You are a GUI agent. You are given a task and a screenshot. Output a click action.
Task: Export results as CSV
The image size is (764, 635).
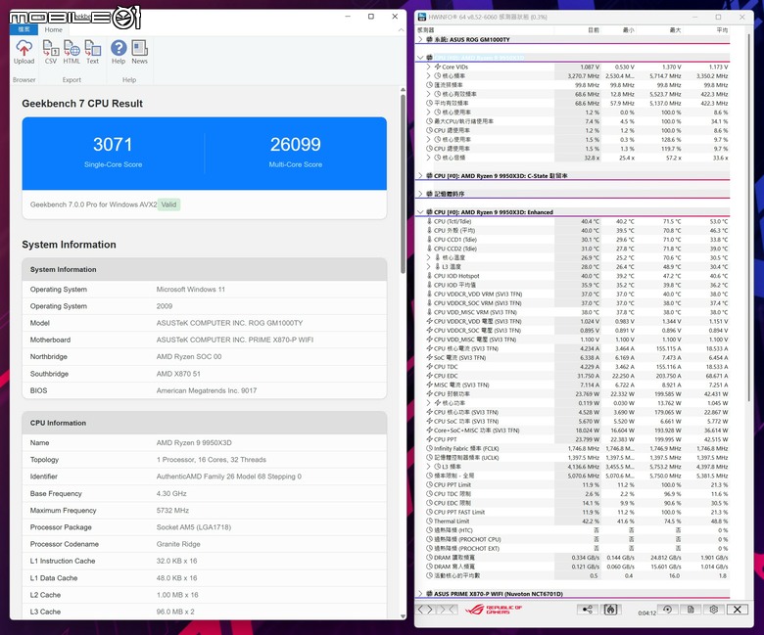[x=51, y=52]
